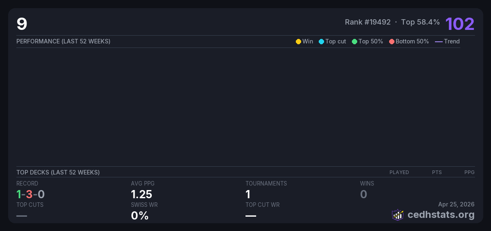Click the Rank #19492 text
This screenshot has height=231, width=491.
click(x=367, y=22)
